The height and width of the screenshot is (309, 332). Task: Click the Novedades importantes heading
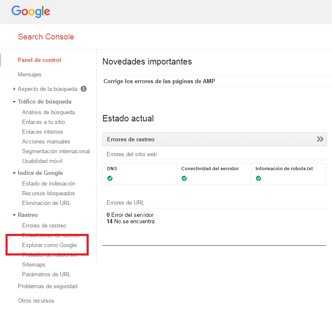147,62
